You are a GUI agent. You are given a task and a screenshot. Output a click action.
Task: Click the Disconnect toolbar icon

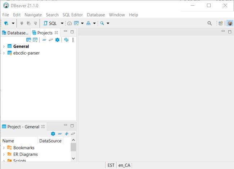point(35,23)
